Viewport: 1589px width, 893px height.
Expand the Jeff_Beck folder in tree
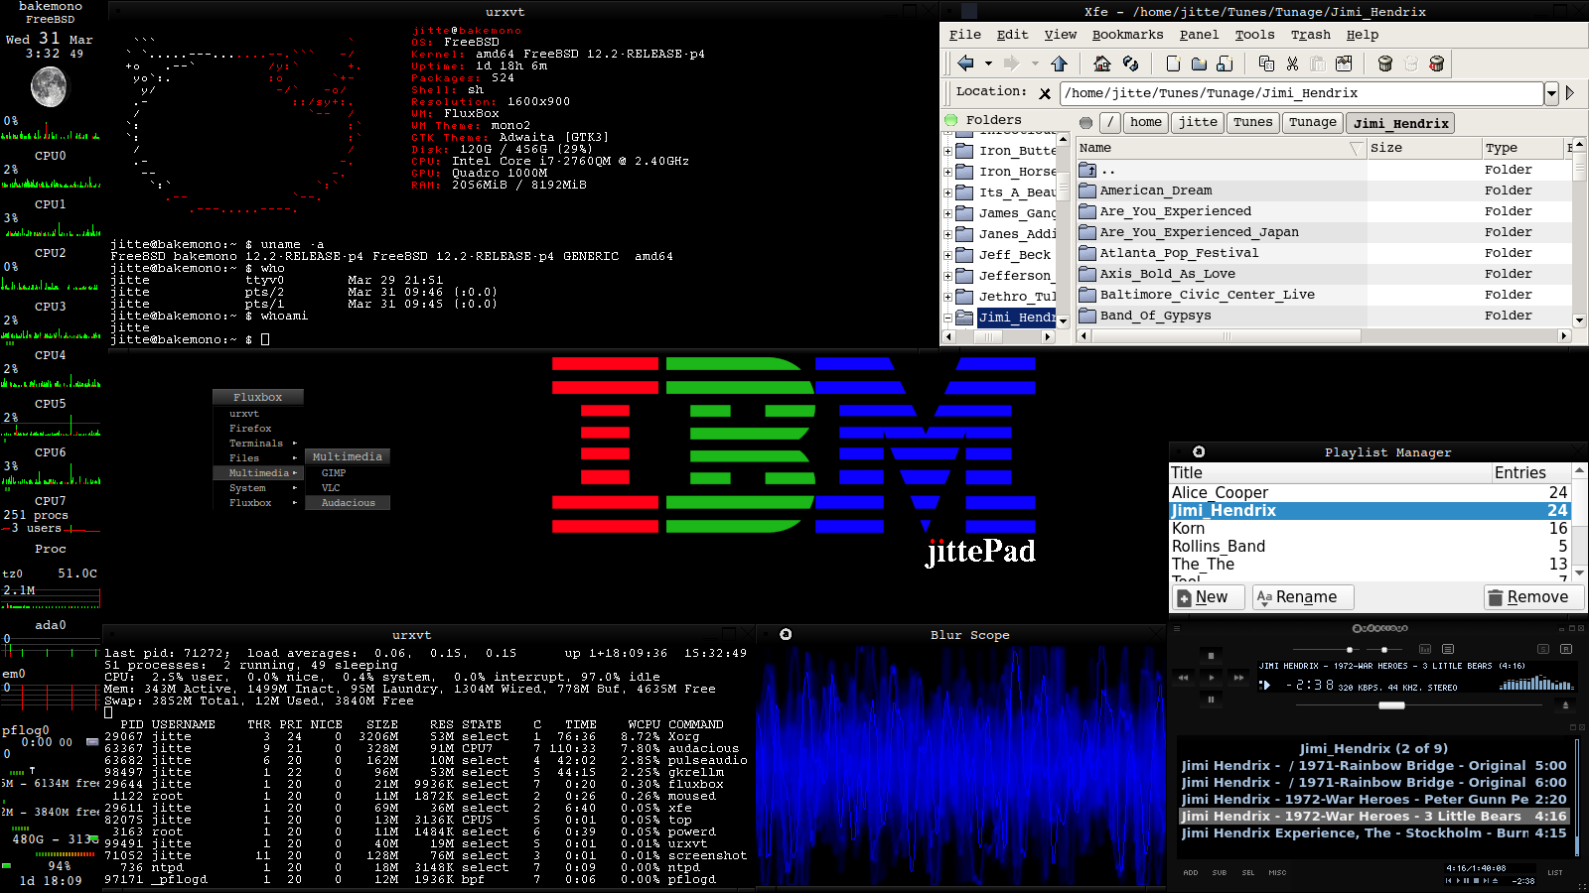coord(947,255)
